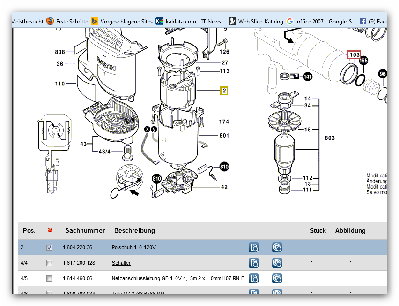Click black circle marker 165 in diagram

pos(363,61)
